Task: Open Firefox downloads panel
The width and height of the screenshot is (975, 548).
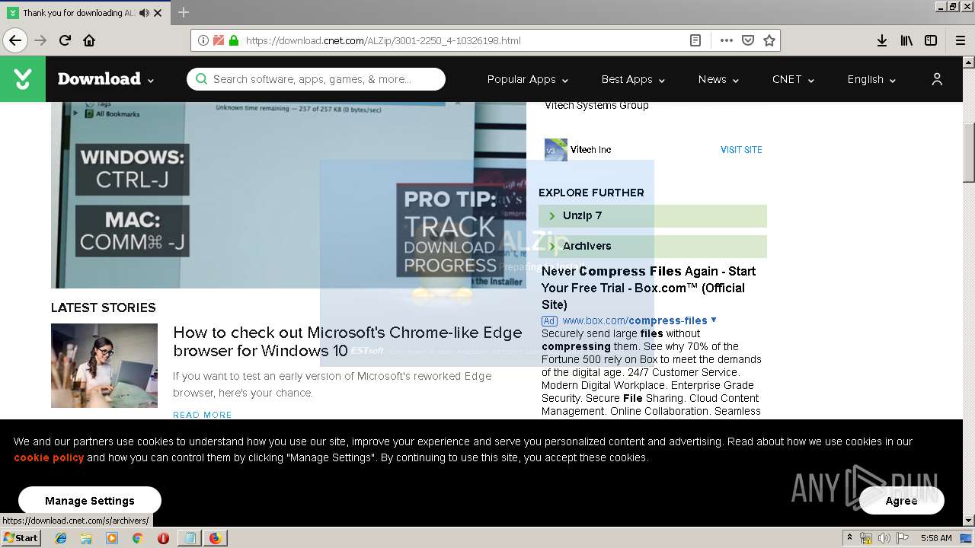Action: pos(882,40)
